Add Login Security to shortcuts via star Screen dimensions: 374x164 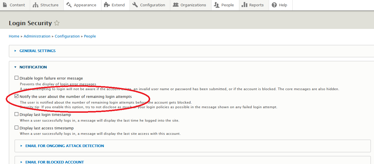pos(57,23)
